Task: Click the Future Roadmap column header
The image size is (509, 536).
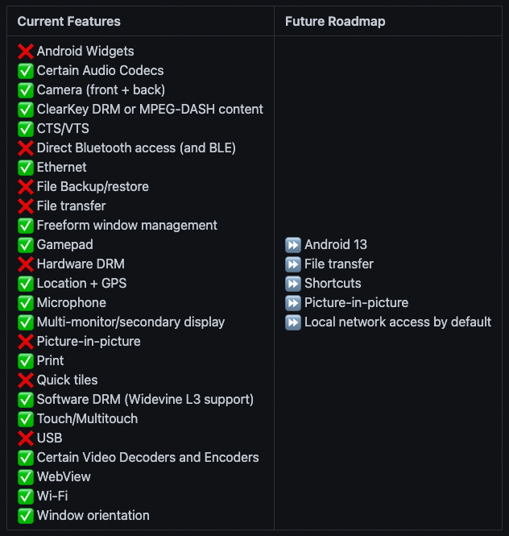Action: click(x=335, y=21)
